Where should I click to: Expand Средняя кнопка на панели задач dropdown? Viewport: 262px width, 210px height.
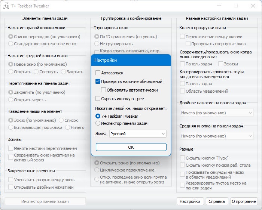coord(217,136)
